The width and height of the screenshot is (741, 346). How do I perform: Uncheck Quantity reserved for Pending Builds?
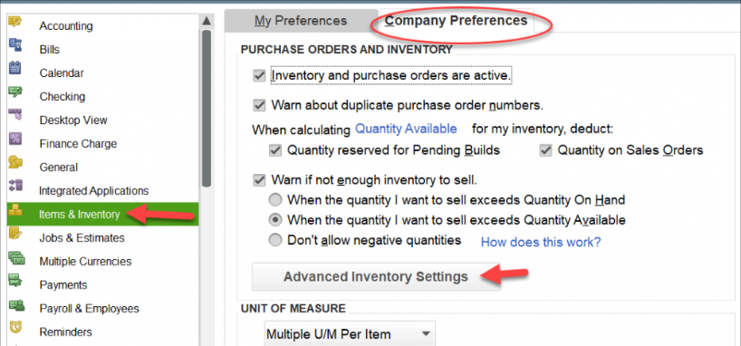(x=275, y=150)
